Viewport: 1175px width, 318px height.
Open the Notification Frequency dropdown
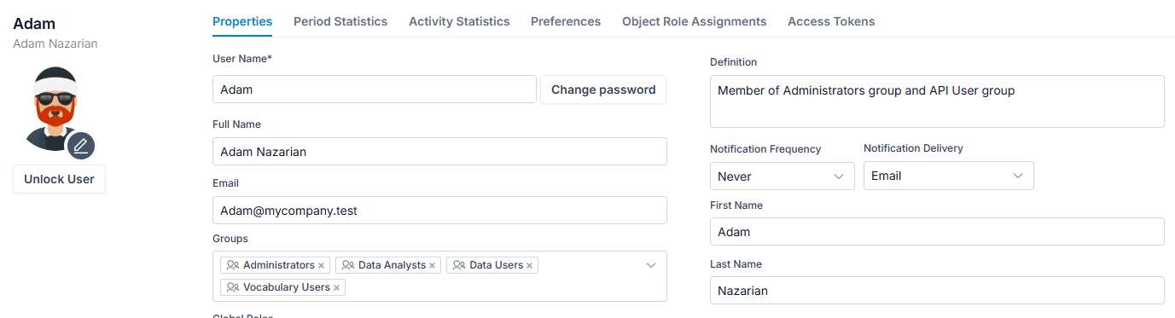click(782, 176)
